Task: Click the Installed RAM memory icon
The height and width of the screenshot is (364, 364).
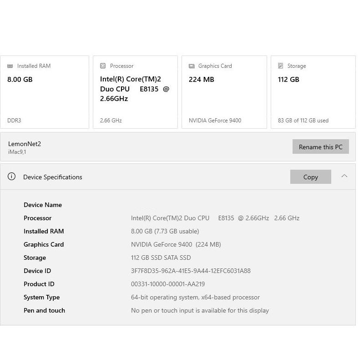Action: (x=10, y=66)
